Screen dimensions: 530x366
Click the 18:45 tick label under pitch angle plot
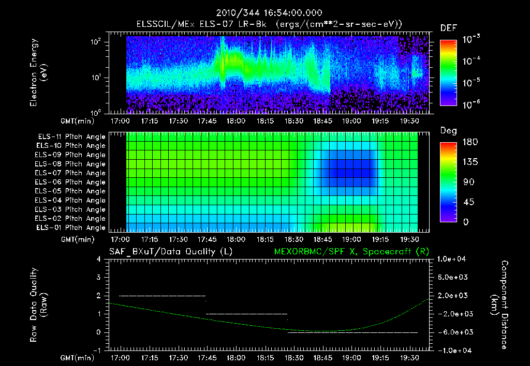point(323,239)
